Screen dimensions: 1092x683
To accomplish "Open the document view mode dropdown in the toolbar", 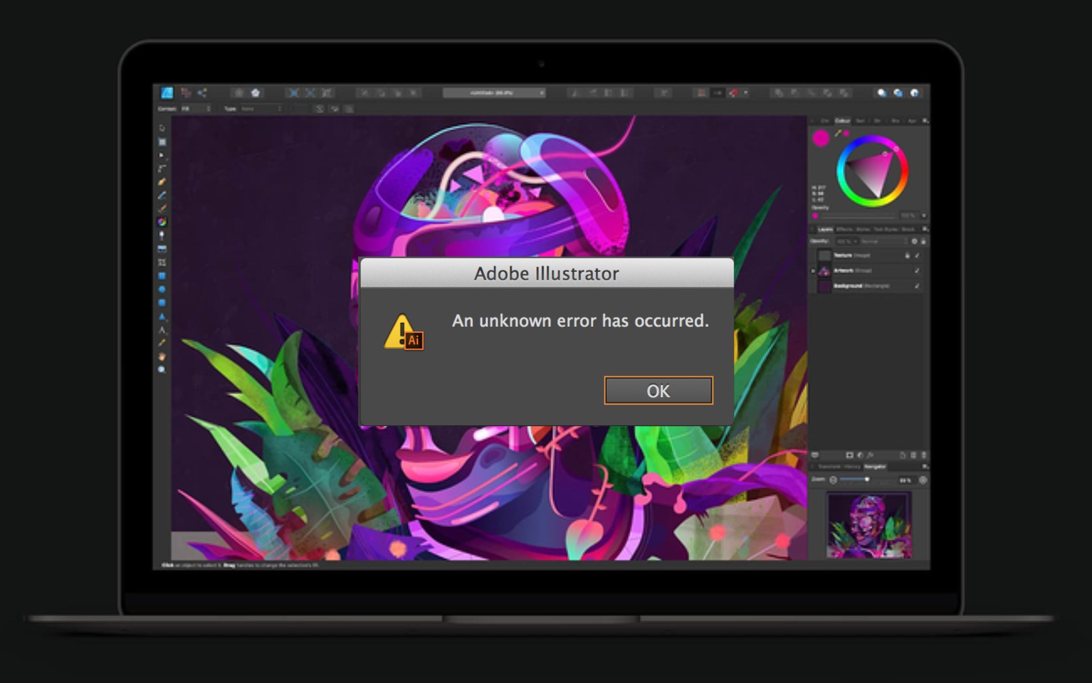I will tap(494, 93).
